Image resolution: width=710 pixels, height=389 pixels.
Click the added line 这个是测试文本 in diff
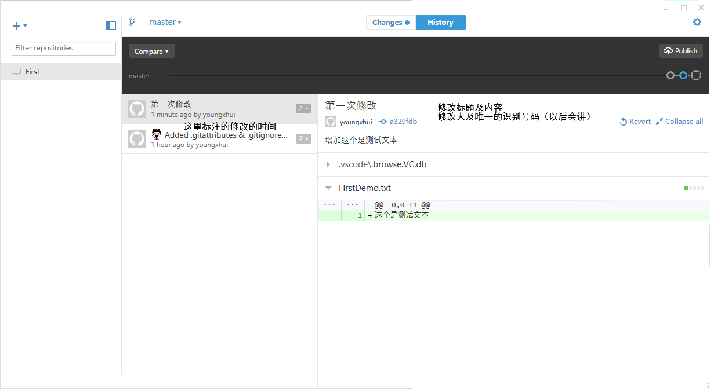(401, 215)
